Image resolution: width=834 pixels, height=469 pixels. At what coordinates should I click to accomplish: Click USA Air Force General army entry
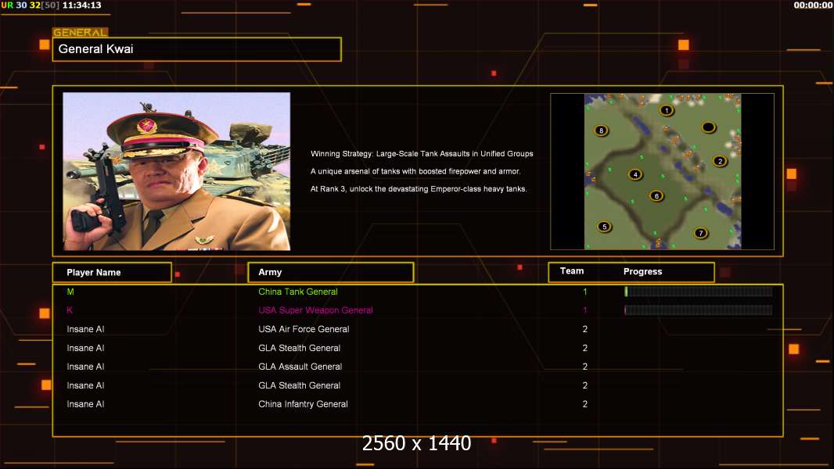[304, 329]
